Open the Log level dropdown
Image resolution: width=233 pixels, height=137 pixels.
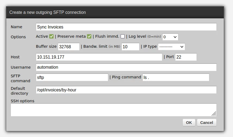click(170, 37)
